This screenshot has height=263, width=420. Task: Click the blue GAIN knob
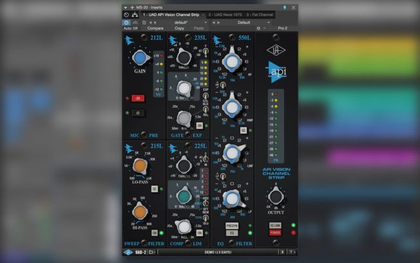(140, 57)
